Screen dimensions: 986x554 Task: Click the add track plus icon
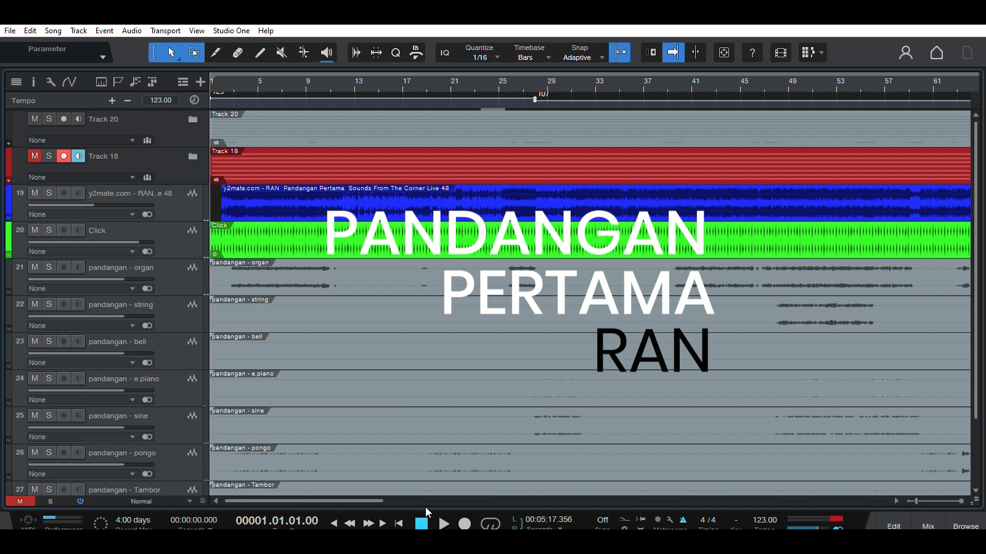[x=200, y=82]
